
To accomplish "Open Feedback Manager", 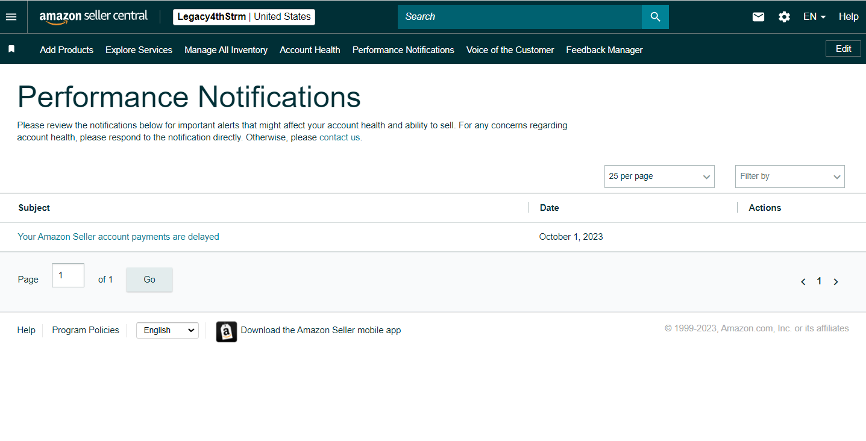I will (604, 50).
